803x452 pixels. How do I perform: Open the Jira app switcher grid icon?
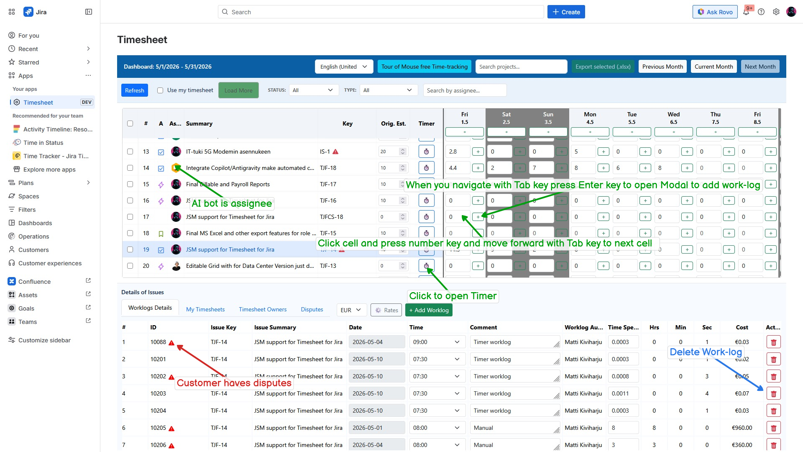tap(12, 12)
